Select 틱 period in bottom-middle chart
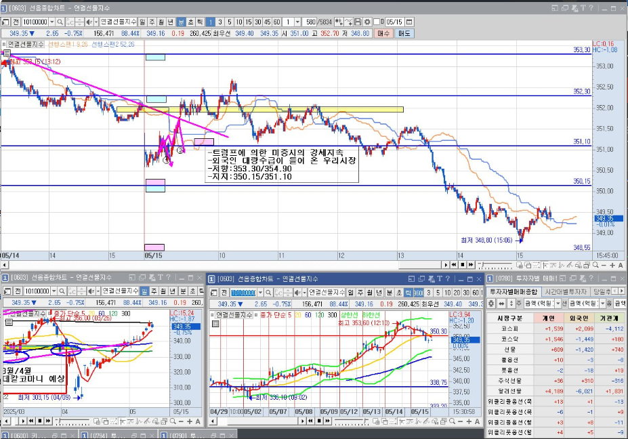Screen dimensions: 628x439 pyautogui.click(x=409, y=293)
